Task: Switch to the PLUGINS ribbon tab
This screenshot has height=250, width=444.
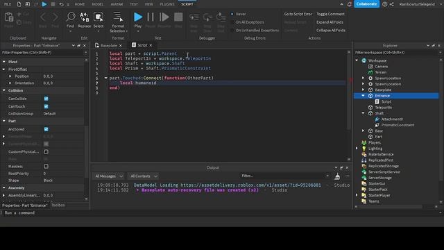Action: [167, 4]
